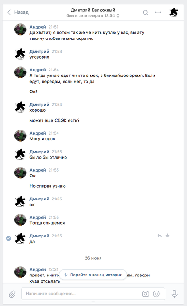Click the resize handle below message input
This screenshot has height=306, width=187.
pyautogui.click(x=93, y=302)
